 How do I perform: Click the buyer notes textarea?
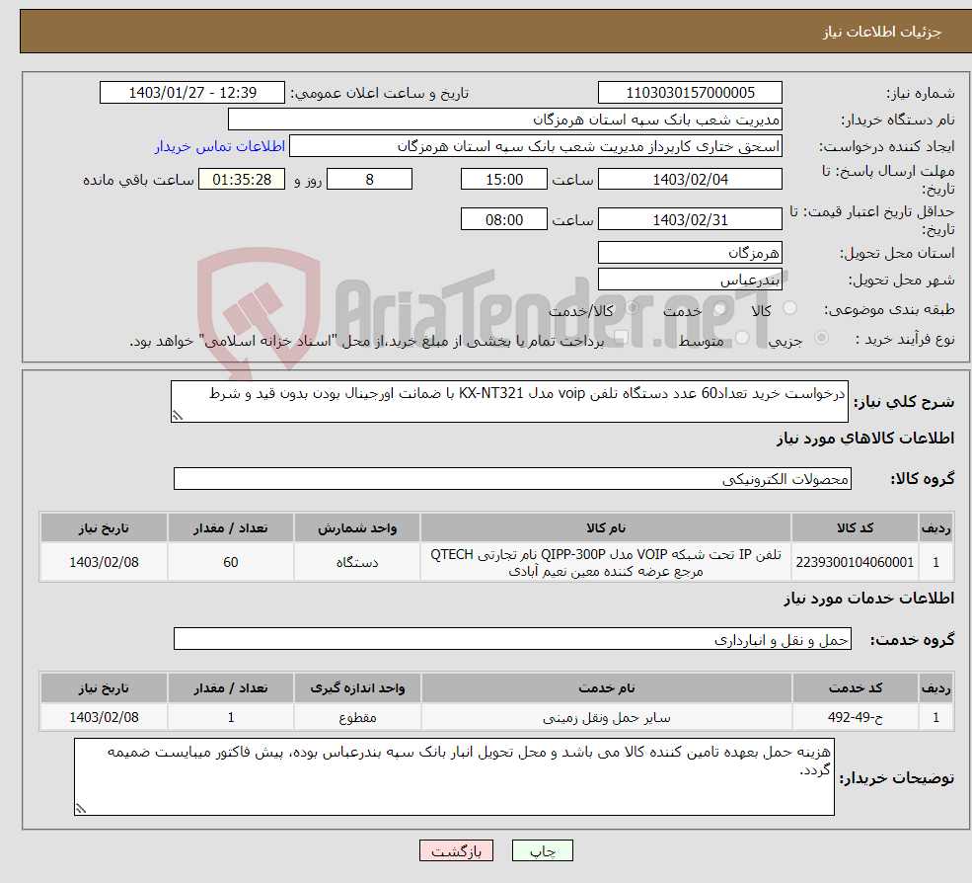(x=454, y=776)
